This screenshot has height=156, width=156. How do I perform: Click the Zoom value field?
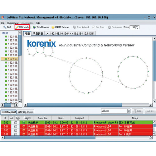[133, 27]
